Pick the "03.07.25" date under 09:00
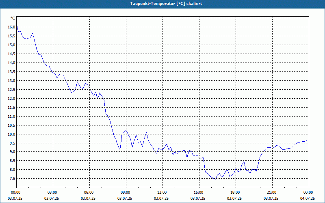Image resolution: width=325 pixels, height=203 pixels. [125, 199]
